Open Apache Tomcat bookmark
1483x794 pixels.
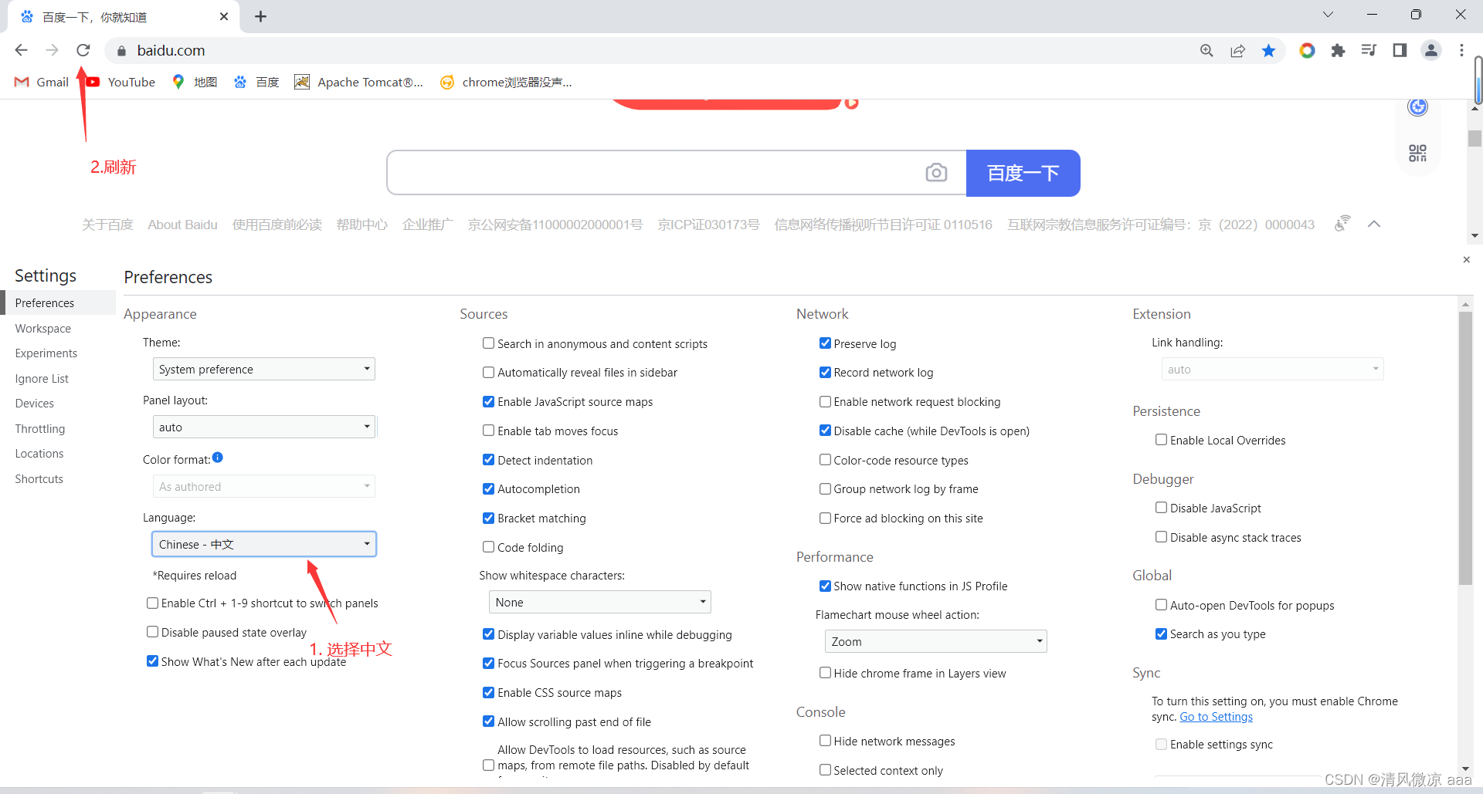[359, 82]
